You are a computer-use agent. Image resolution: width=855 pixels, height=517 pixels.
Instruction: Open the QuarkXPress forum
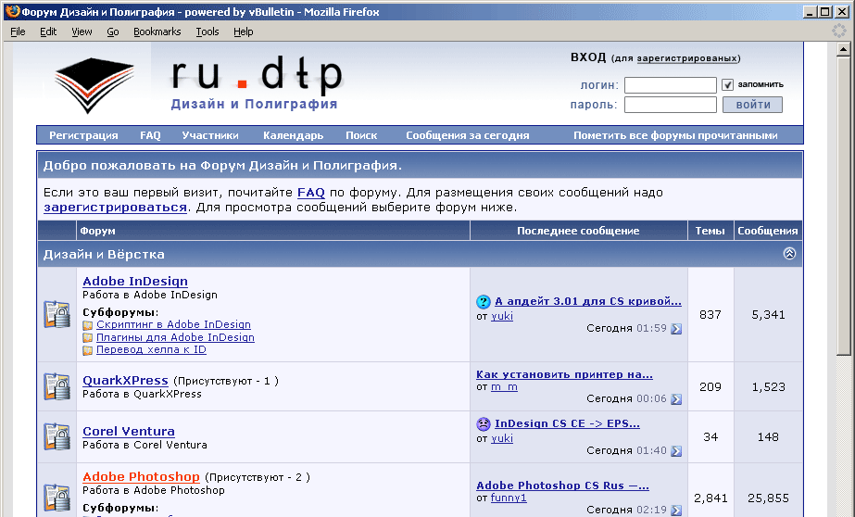125,381
